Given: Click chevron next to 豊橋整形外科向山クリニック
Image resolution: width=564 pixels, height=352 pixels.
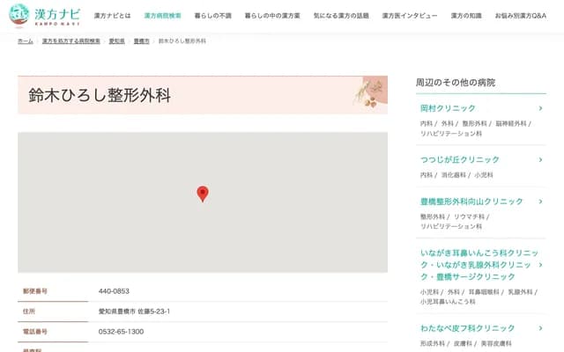Looking at the screenshot, I should [540, 202].
